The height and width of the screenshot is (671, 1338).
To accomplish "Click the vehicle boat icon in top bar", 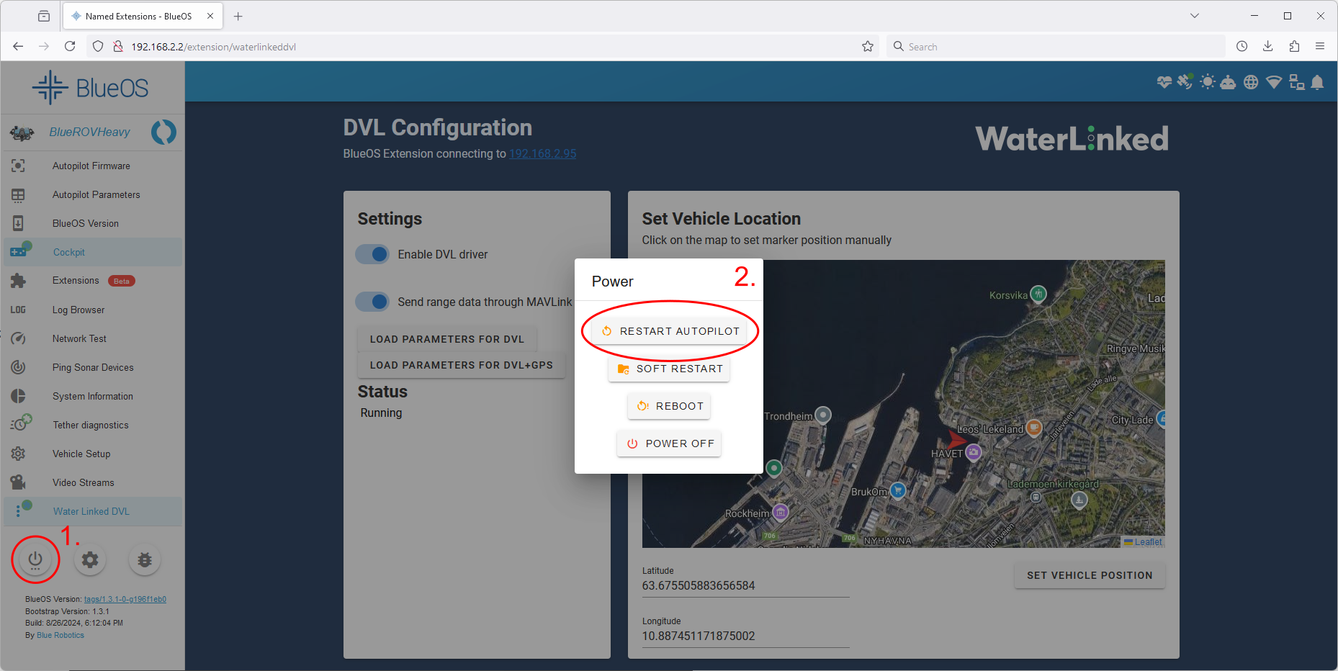I will point(1229,82).
